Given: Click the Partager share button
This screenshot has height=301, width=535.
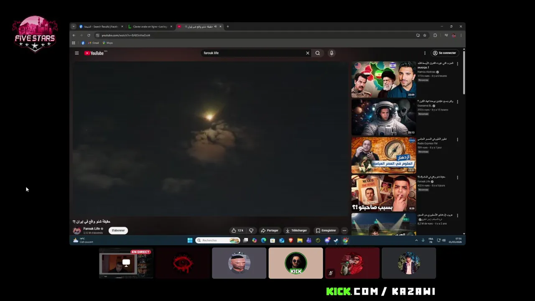Looking at the screenshot, I should (270, 230).
